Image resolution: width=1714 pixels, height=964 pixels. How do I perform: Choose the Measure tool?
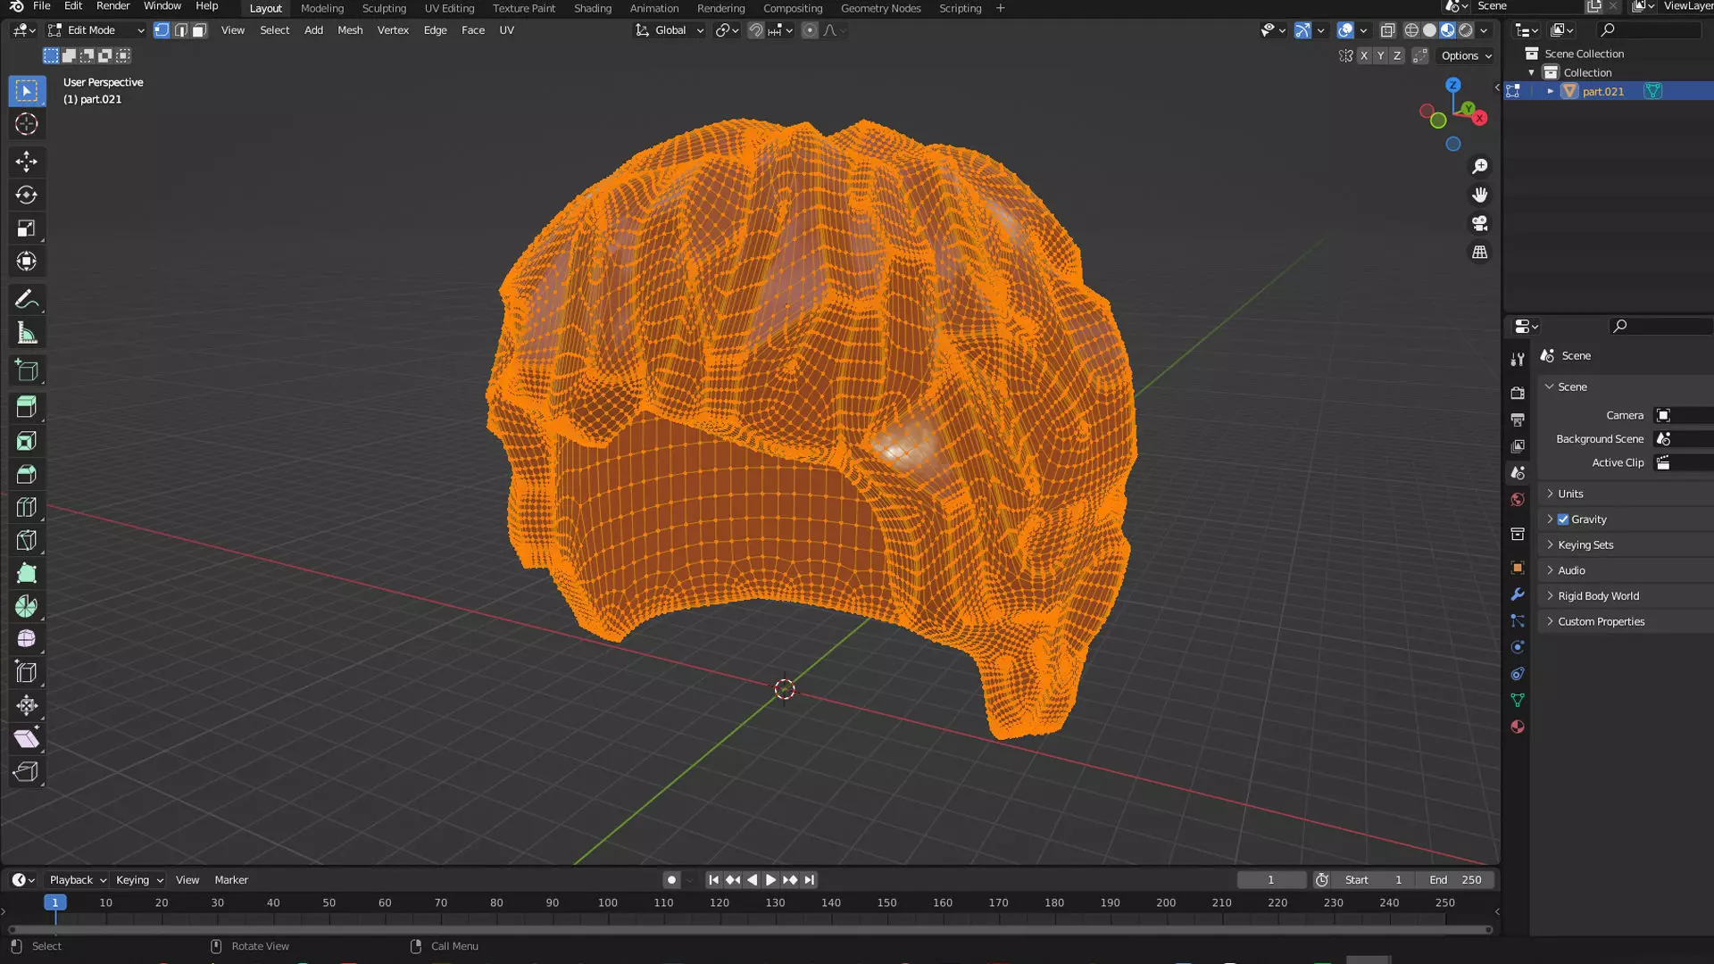tap(26, 333)
